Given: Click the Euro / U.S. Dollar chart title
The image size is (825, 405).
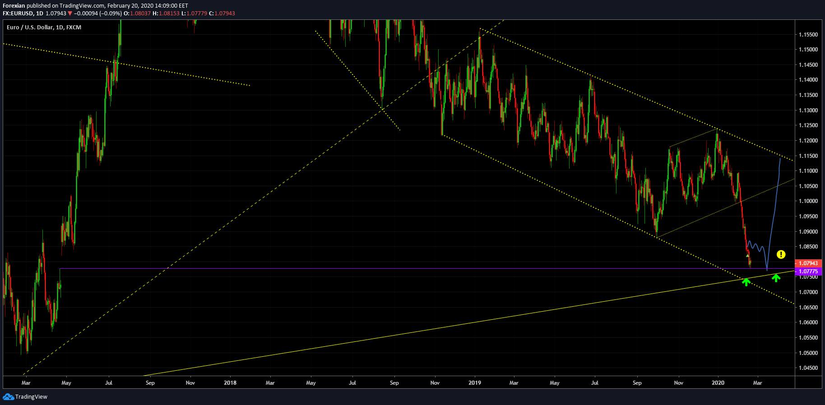Looking at the screenshot, I should click(x=44, y=28).
